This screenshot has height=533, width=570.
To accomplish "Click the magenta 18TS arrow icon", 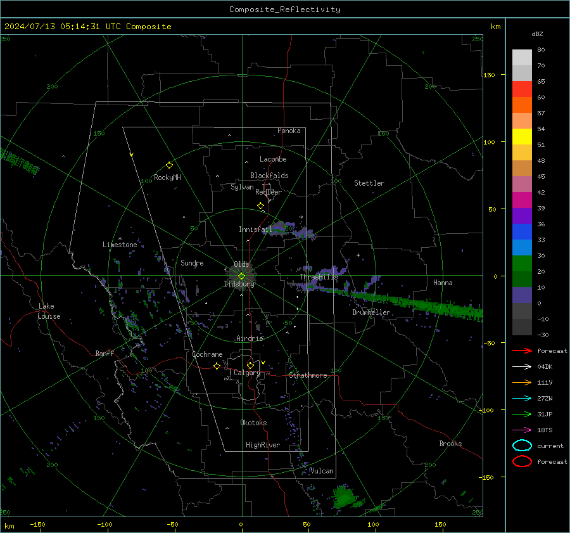I will point(522,430).
